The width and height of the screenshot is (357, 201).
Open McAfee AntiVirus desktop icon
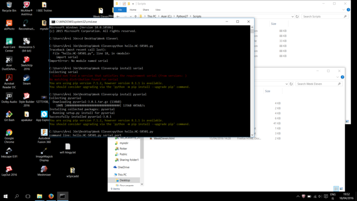click(27, 9)
